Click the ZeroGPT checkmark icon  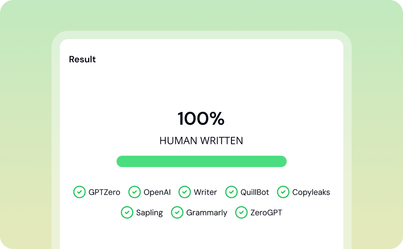tap(241, 212)
